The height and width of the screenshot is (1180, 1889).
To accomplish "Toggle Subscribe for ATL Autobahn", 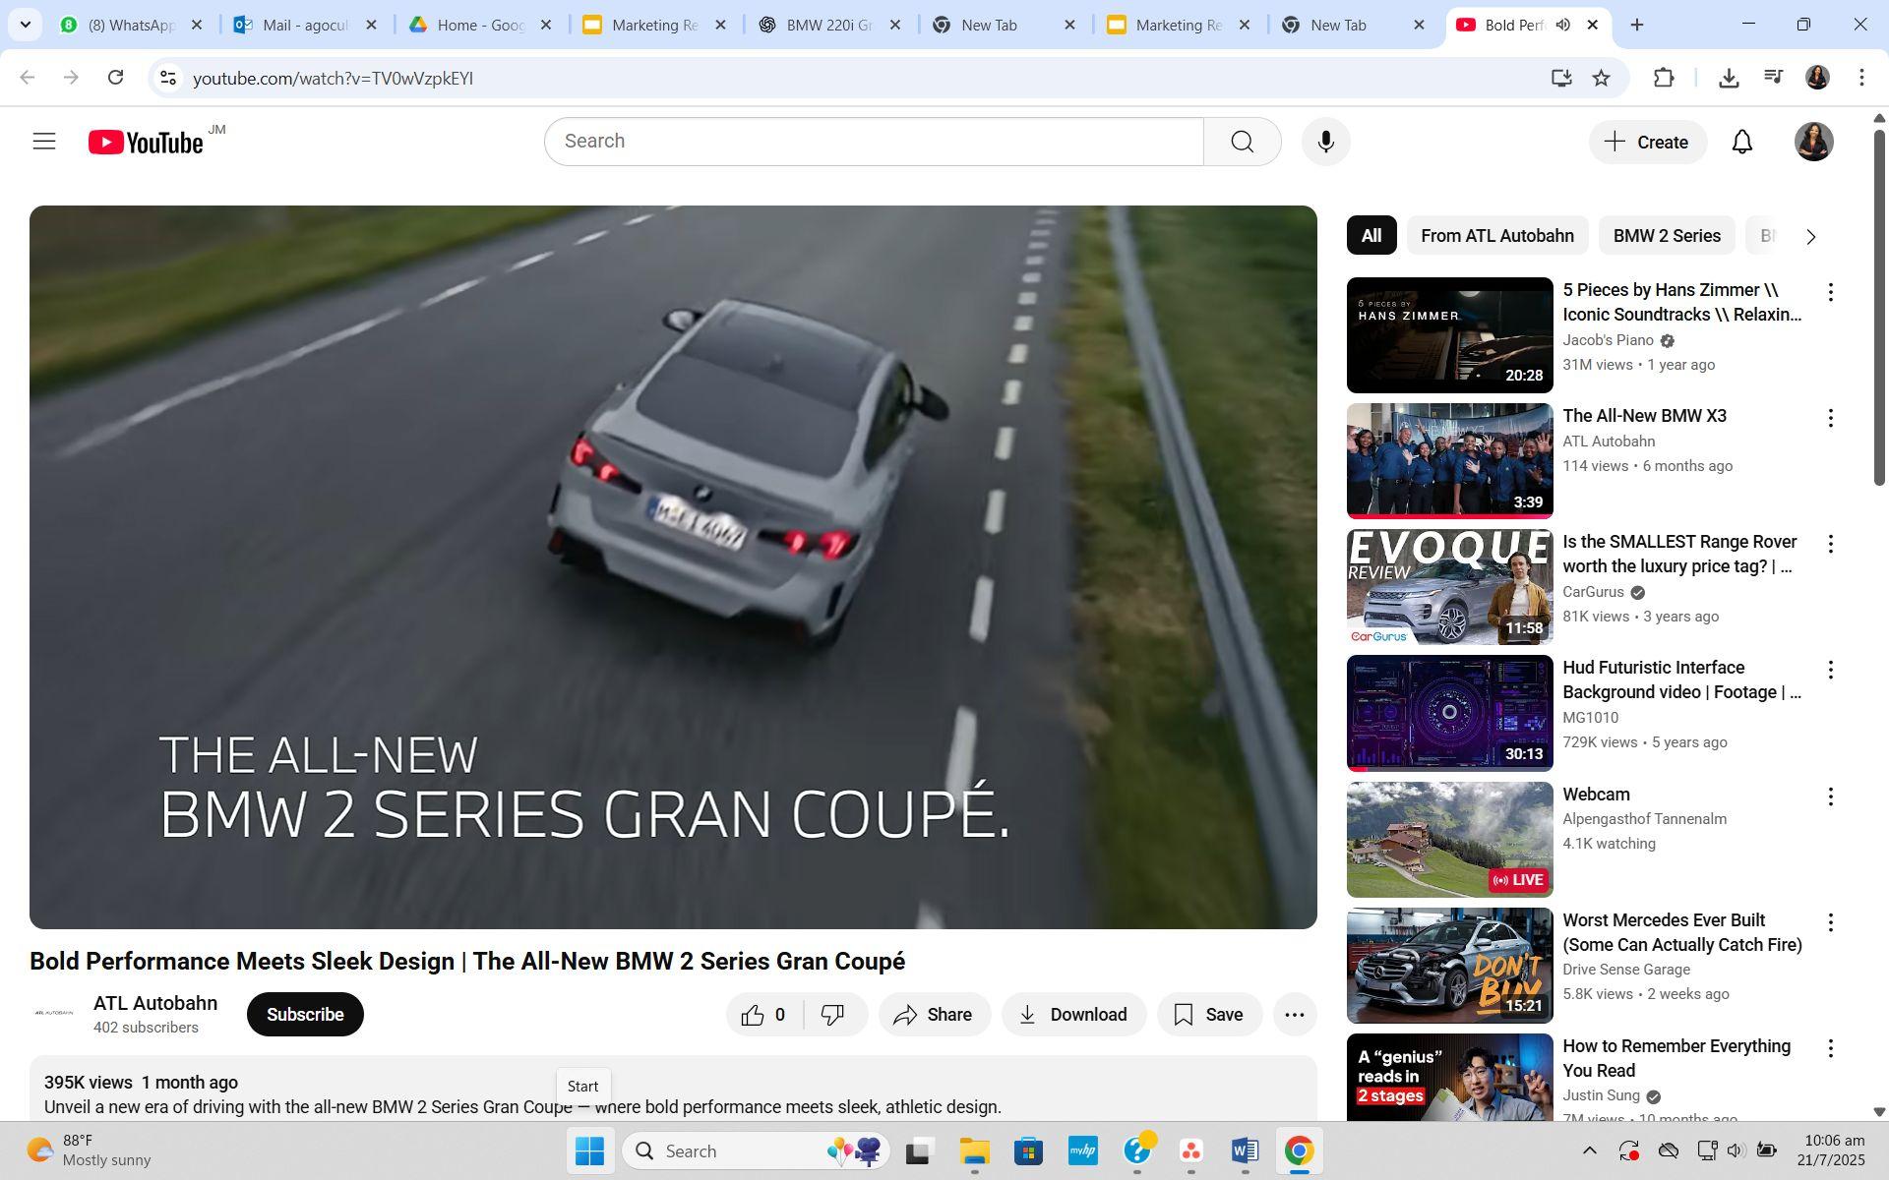I will (305, 1015).
